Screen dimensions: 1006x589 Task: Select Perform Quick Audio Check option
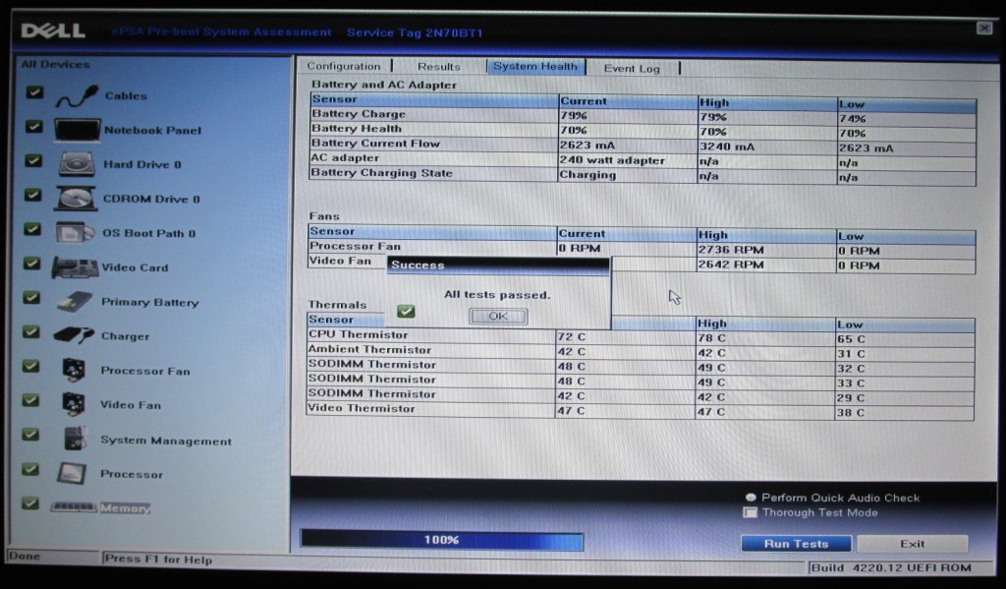tap(751, 498)
